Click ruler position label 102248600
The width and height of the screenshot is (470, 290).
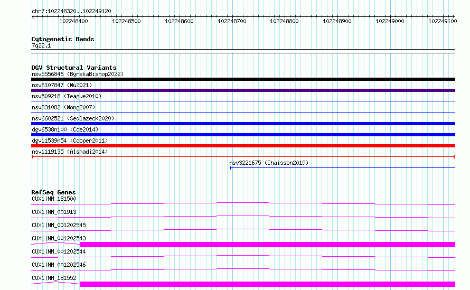[179, 21]
